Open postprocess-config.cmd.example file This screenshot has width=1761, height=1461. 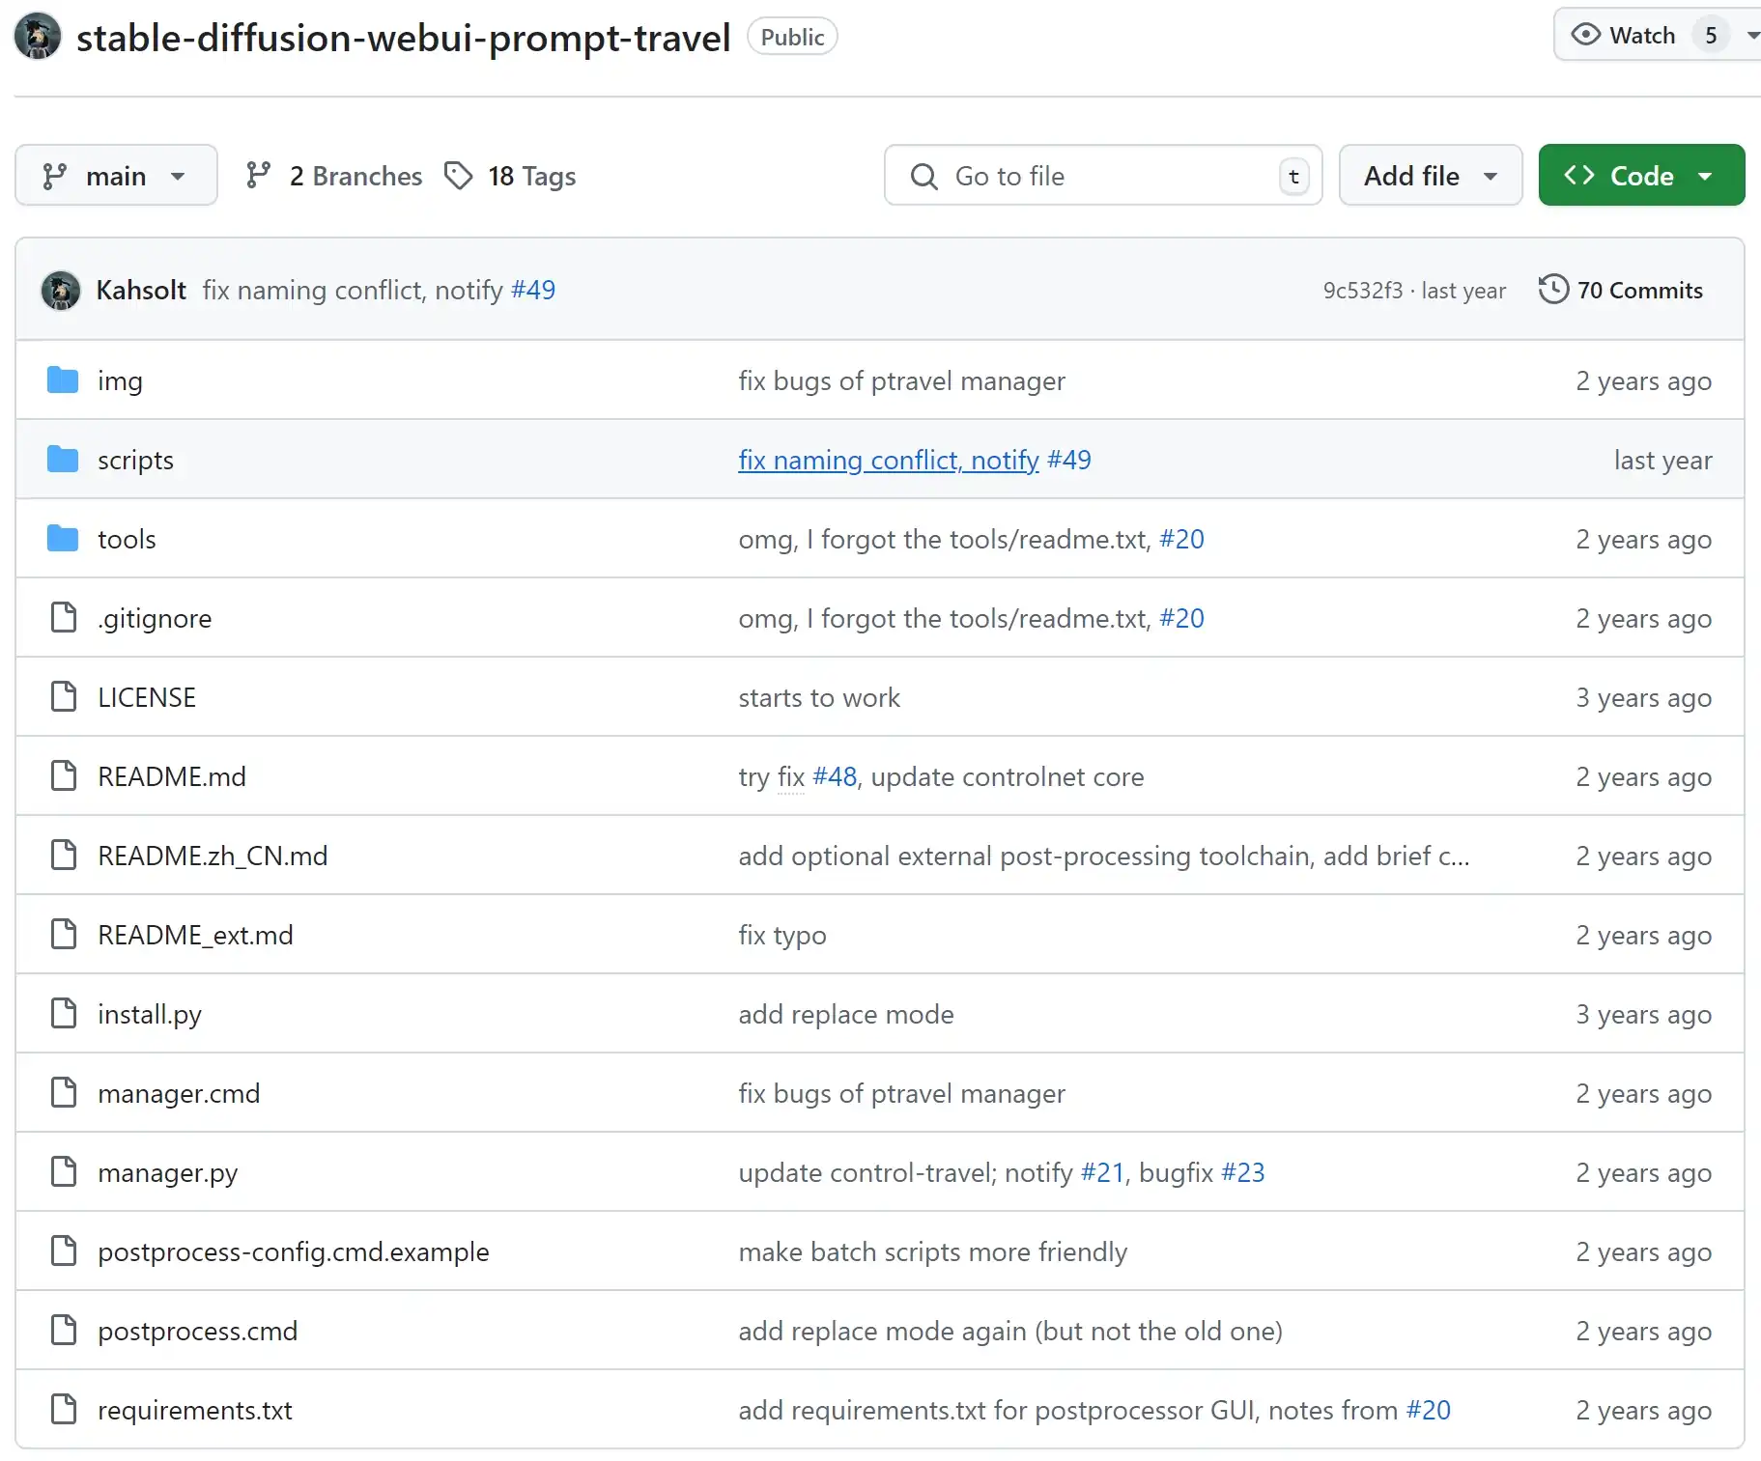[x=294, y=1251]
